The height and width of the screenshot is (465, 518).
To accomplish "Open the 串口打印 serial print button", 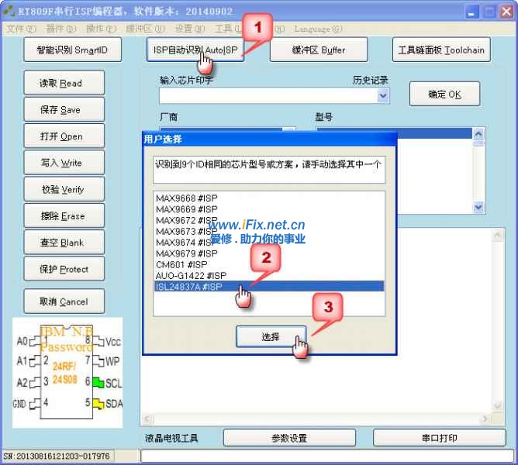I will click(x=440, y=438).
